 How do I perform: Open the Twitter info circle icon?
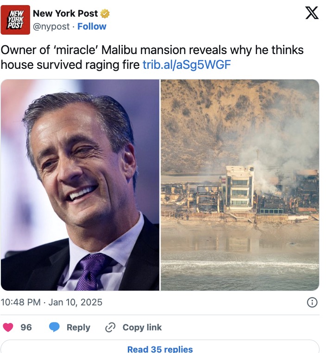click(x=312, y=302)
